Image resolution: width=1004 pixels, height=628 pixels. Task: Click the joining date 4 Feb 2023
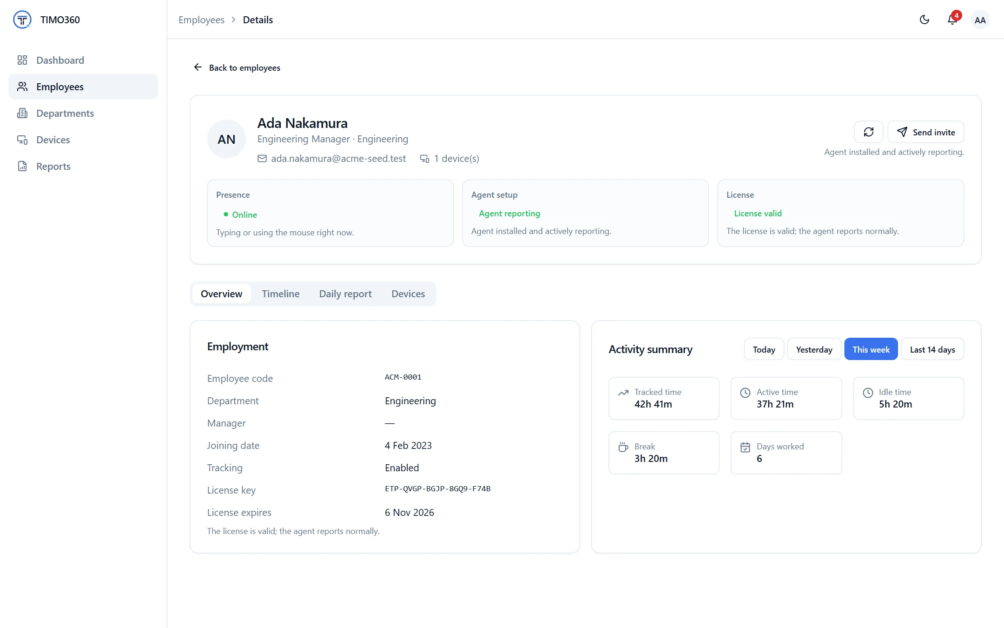point(408,445)
